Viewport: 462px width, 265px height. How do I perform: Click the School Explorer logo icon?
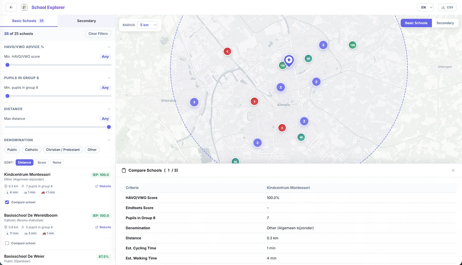[24, 7]
